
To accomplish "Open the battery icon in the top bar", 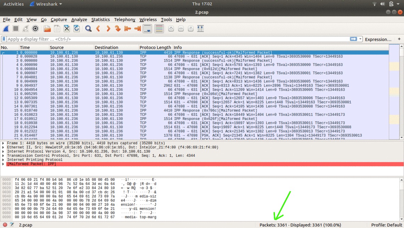I will 391,4.
